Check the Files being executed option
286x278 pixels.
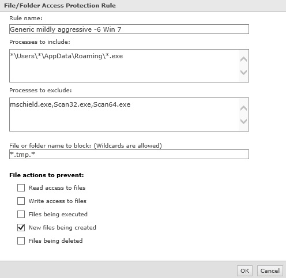pos(21,214)
